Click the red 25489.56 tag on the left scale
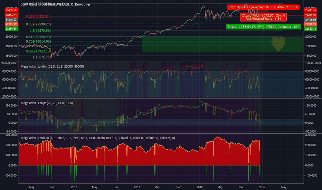The image size is (322, 190). pos(11,10)
